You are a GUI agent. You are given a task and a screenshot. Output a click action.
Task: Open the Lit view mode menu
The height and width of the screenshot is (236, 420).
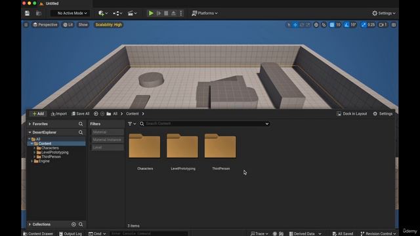[x=68, y=25]
